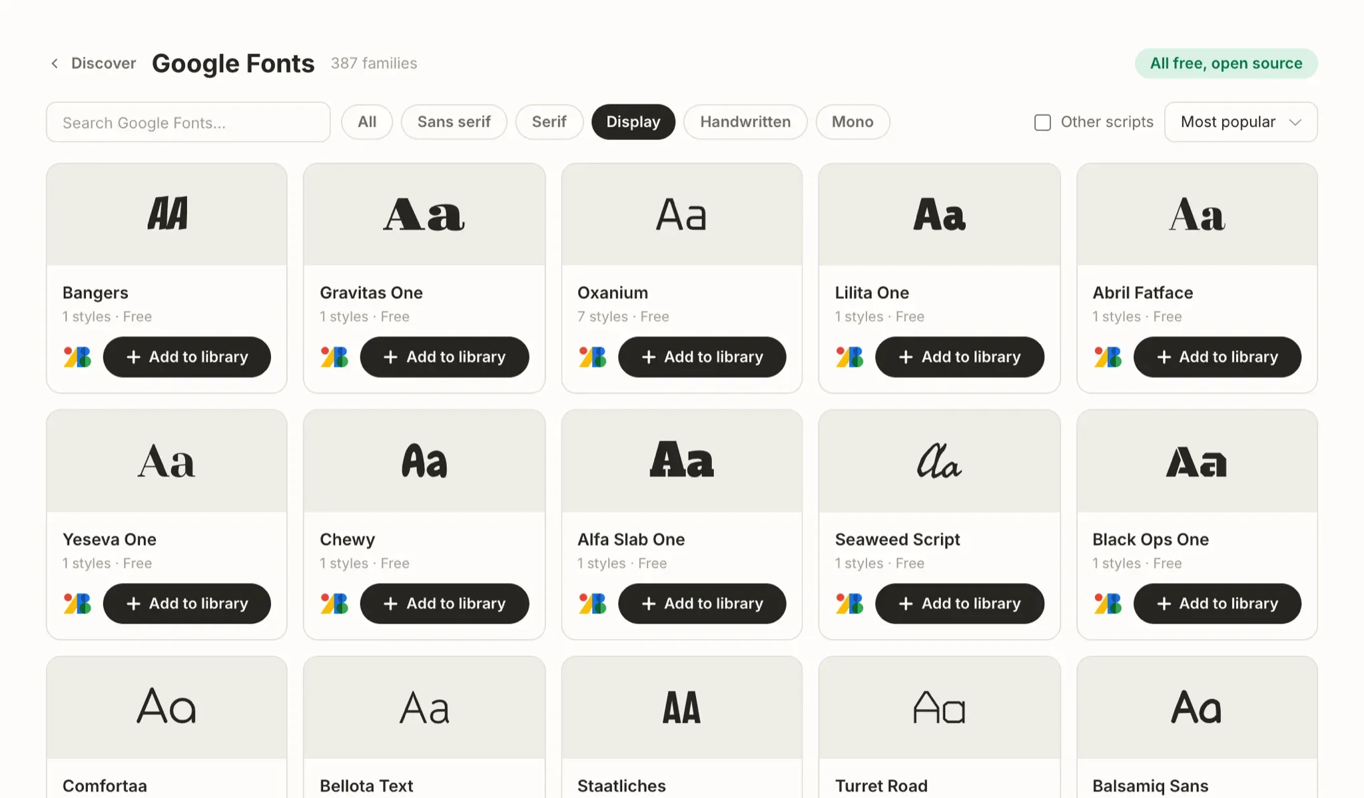Open the Comfortaa font preview
Screen dimensions: 1364x798
tap(167, 707)
